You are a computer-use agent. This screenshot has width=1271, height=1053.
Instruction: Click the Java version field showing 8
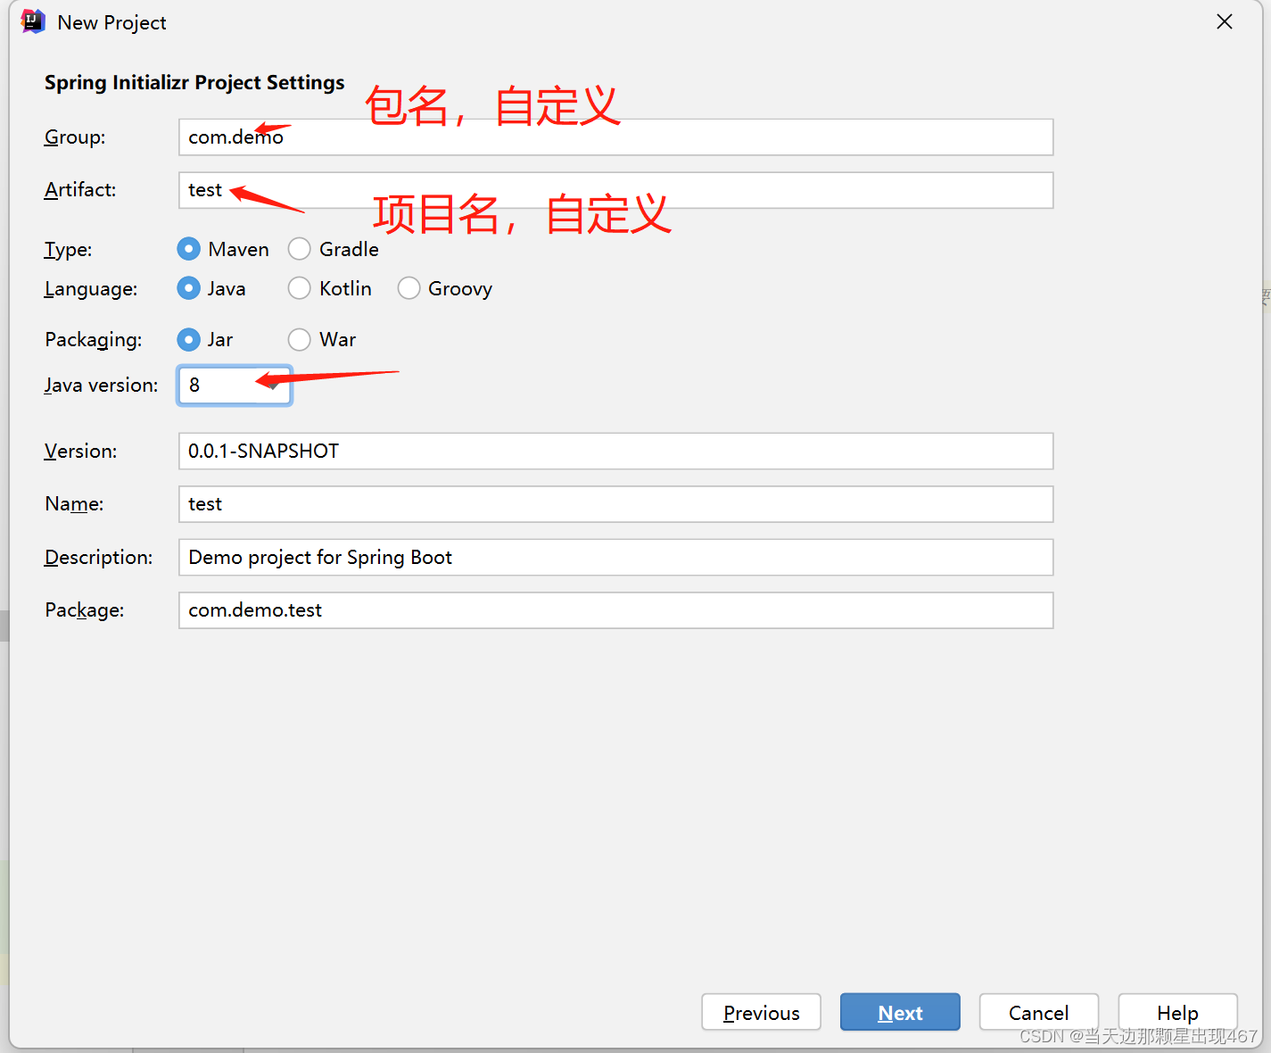pos(234,385)
